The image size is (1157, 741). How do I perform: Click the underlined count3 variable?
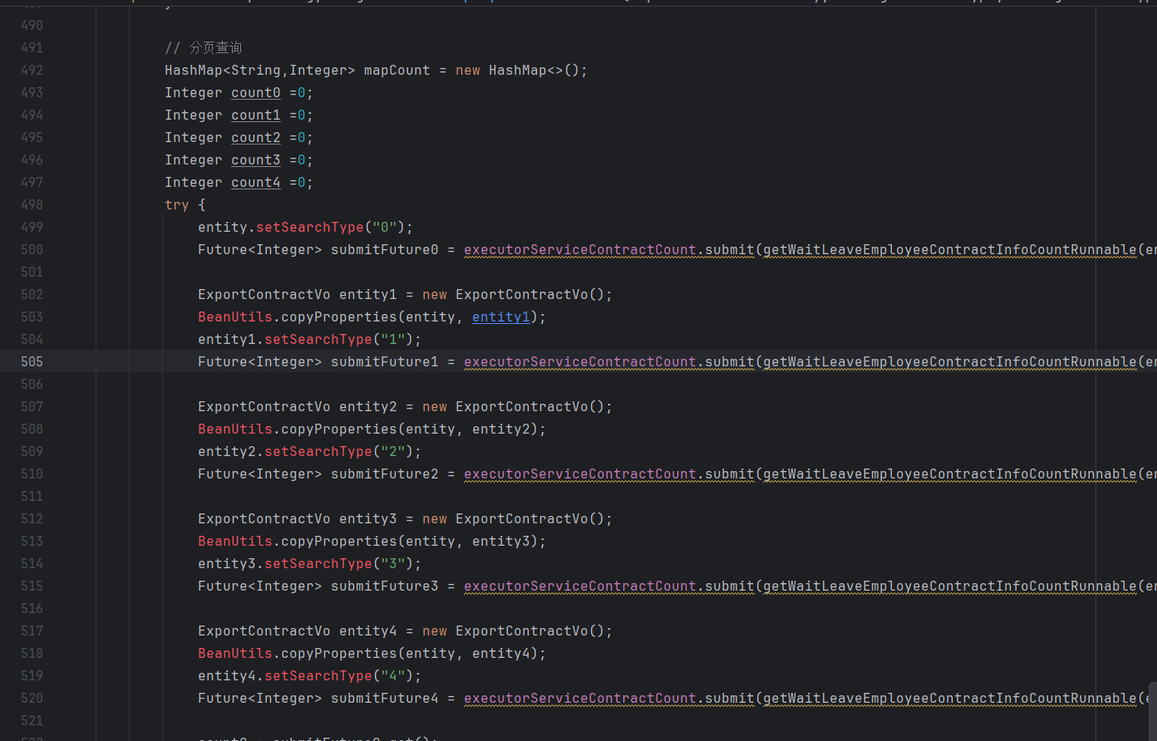tap(256, 159)
